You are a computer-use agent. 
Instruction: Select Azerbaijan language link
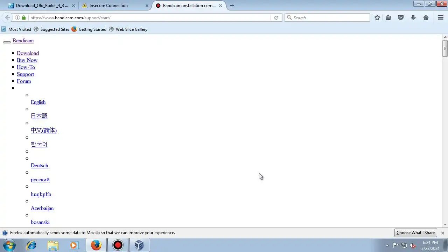[x=42, y=208]
